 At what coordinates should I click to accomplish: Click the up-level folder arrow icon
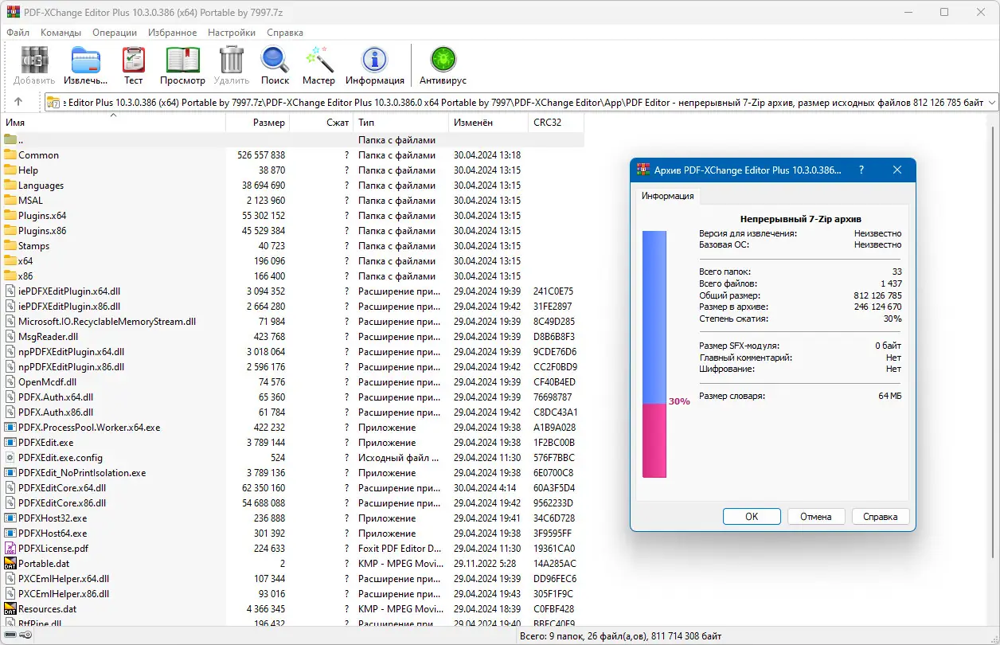[x=18, y=101]
